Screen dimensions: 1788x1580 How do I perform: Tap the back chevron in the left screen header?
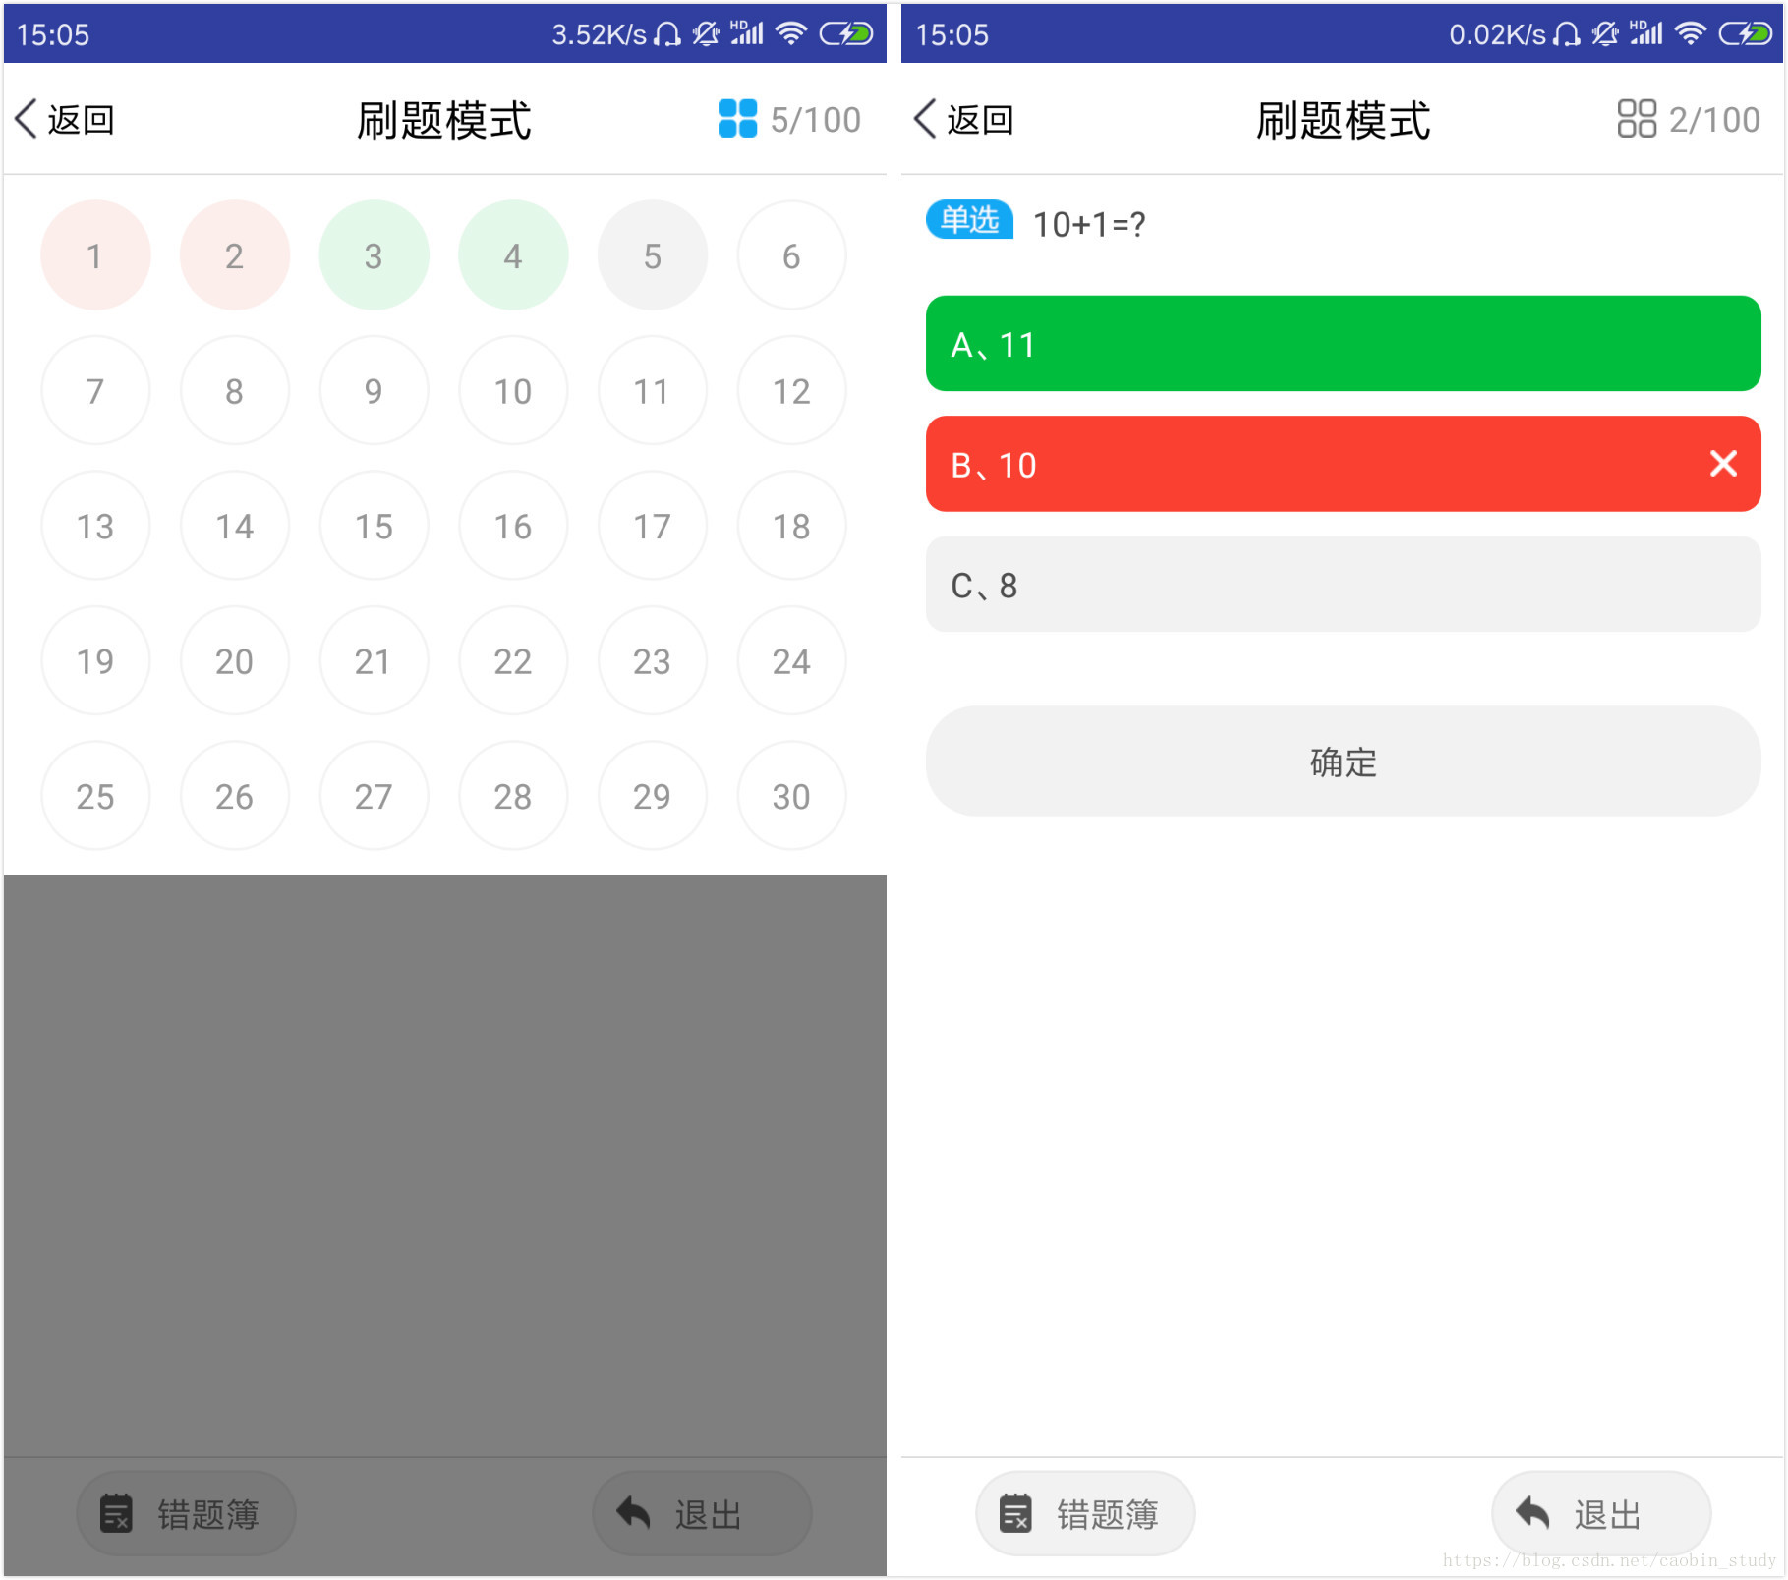[27, 119]
